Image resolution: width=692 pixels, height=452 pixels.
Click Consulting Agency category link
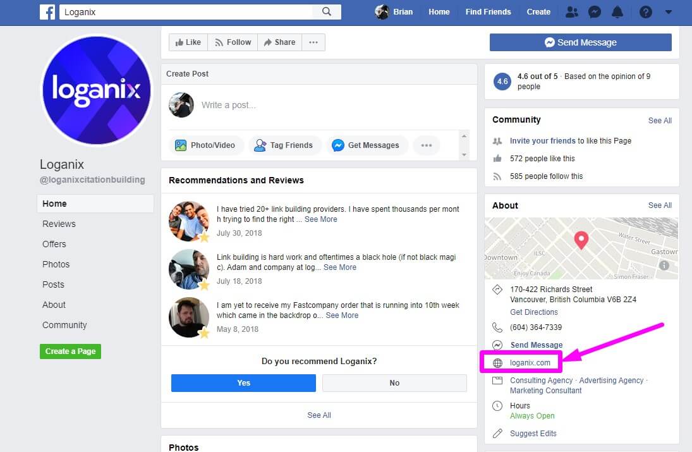coord(542,381)
